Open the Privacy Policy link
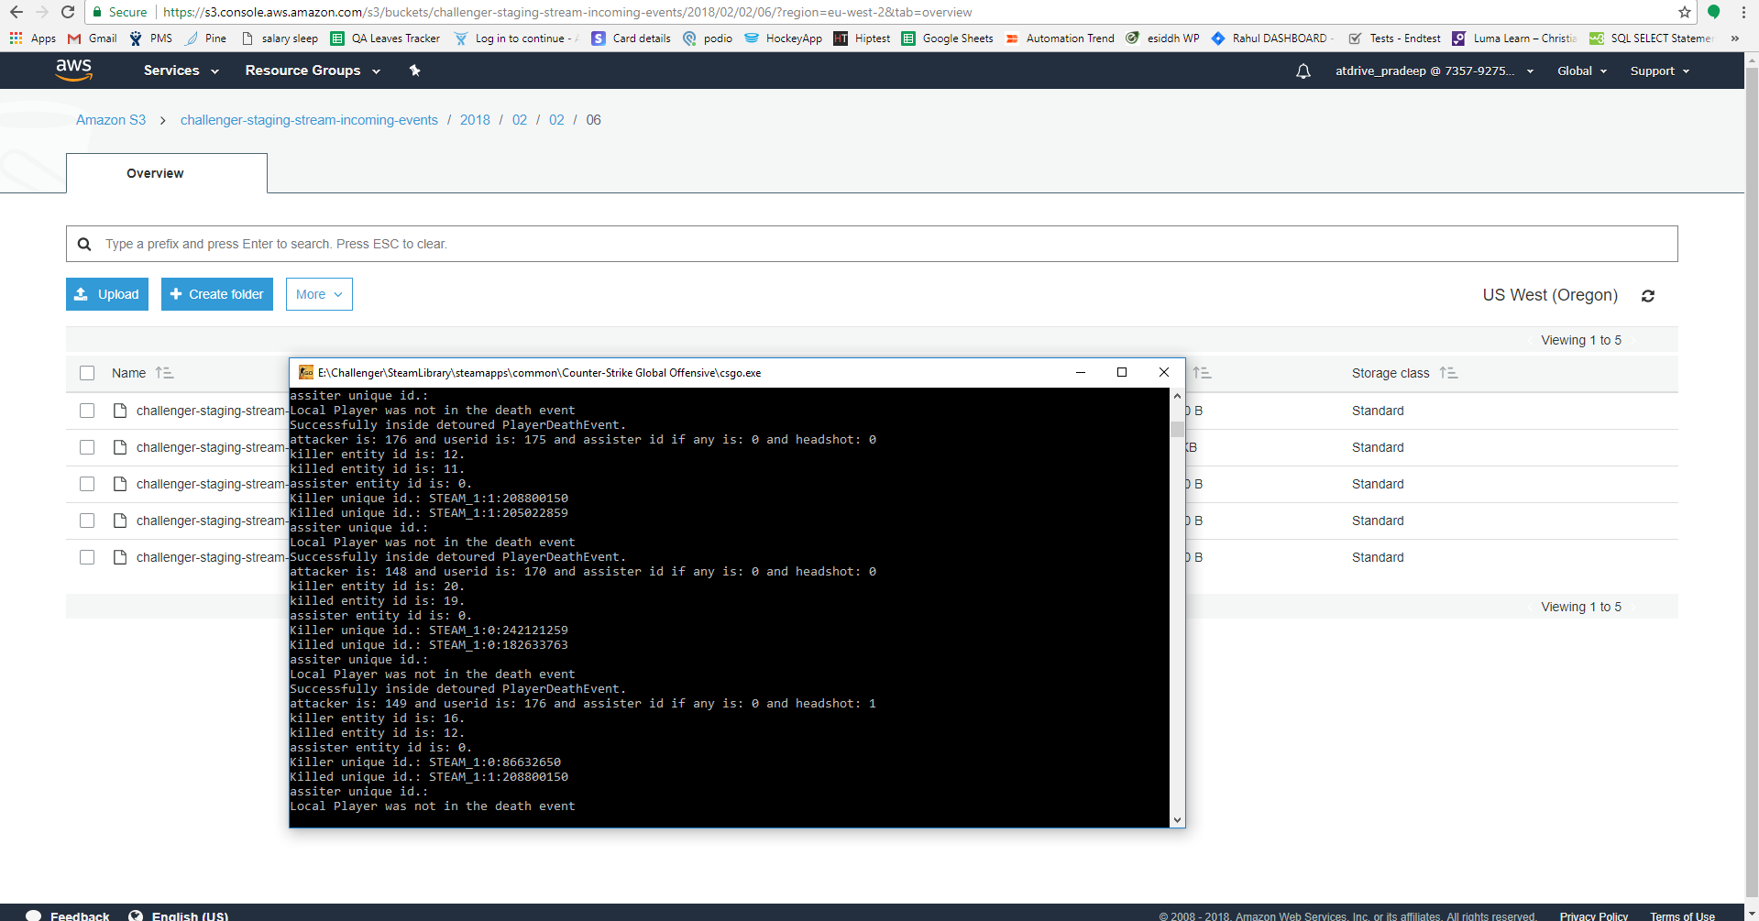Viewport: 1759px width, 921px height. (x=1594, y=916)
